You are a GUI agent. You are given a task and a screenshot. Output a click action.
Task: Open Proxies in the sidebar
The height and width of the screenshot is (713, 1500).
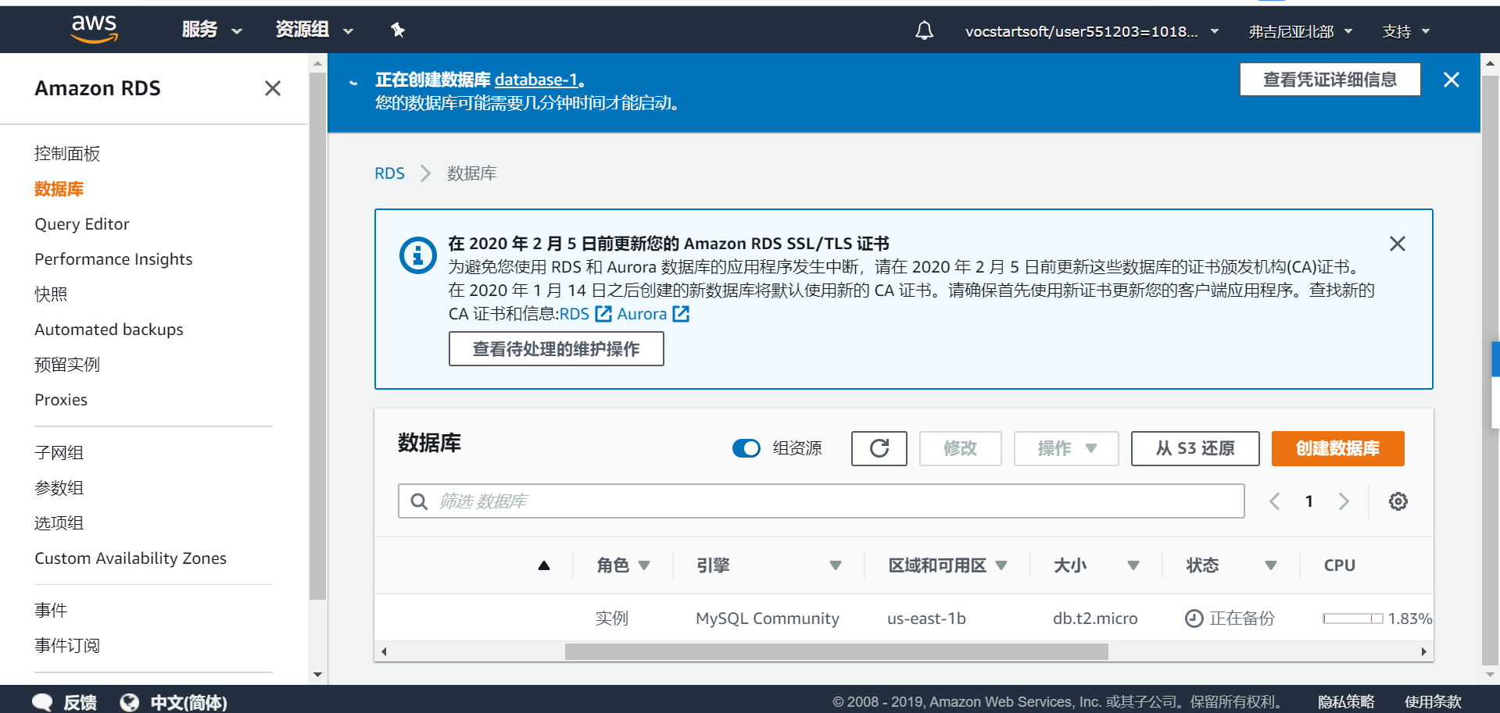61,400
